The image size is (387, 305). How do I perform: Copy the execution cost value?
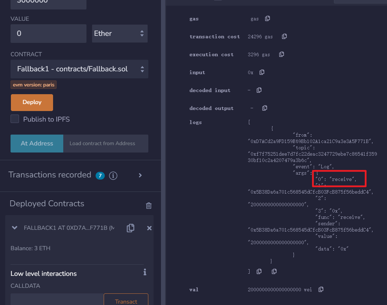click(x=281, y=54)
